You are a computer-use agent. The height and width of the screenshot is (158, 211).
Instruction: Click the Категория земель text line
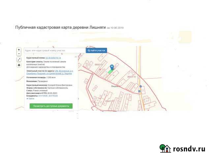[46, 63]
